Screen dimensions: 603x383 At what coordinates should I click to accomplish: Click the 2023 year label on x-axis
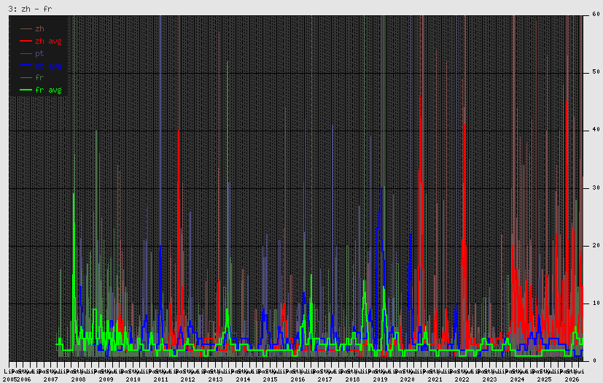pos(489,379)
